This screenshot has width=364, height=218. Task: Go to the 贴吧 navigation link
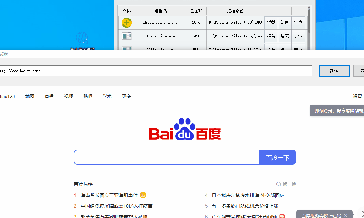click(x=88, y=96)
